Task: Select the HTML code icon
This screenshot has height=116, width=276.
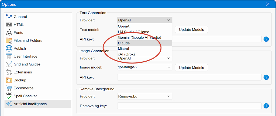Action: pos(9,25)
